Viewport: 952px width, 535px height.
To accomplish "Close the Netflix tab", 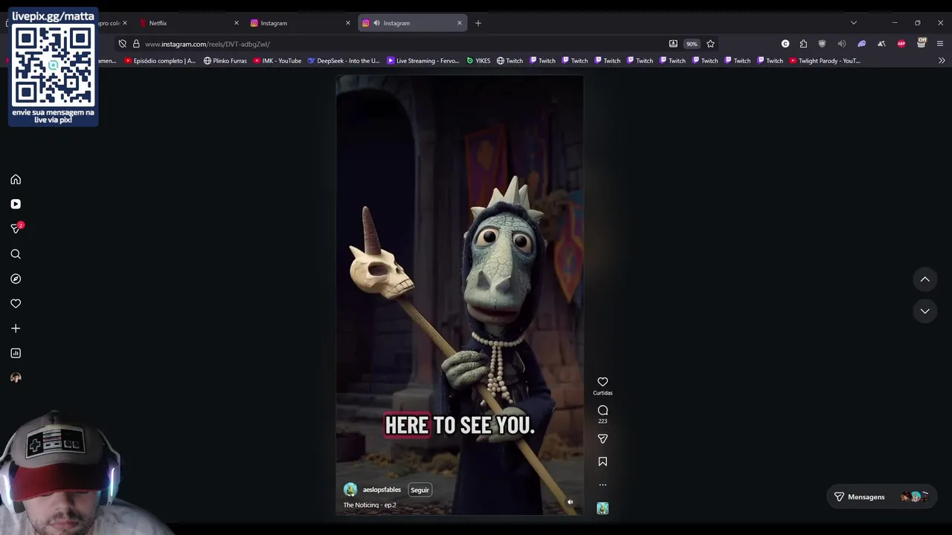I will [237, 23].
